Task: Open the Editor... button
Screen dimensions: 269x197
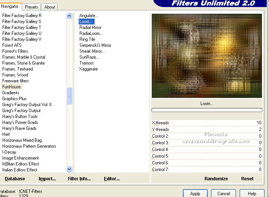Action: click(x=112, y=179)
